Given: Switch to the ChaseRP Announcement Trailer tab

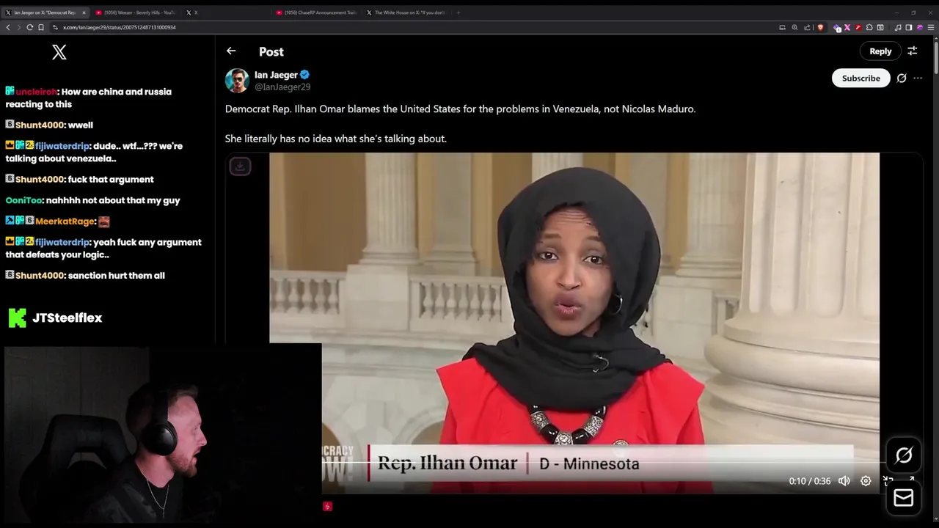Looking at the screenshot, I should point(315,12).
